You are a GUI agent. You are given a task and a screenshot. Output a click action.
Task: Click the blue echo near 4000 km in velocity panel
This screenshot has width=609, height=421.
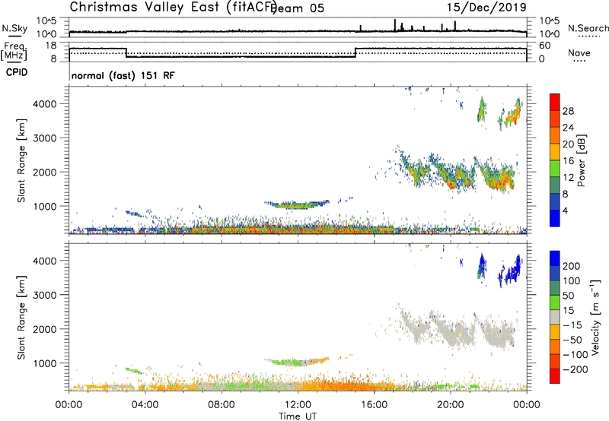click(x=482, y=267)
